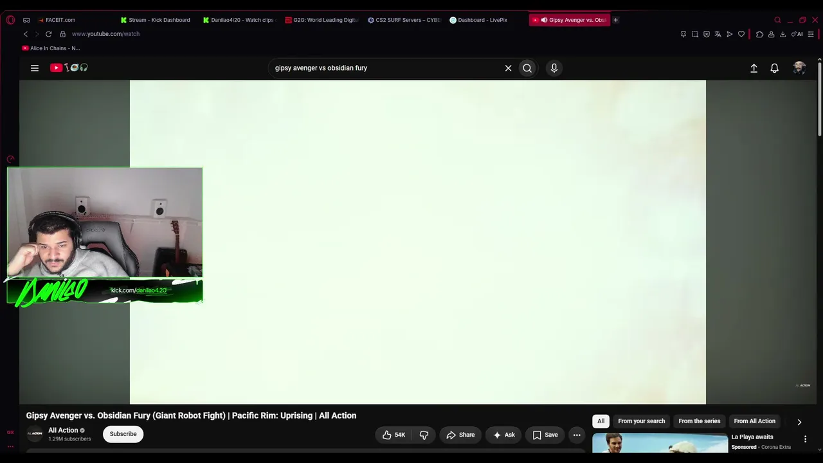This screenshot has width=823, height=463.
Task: Focus the YouTube search input field
Action: pos(386,68)
